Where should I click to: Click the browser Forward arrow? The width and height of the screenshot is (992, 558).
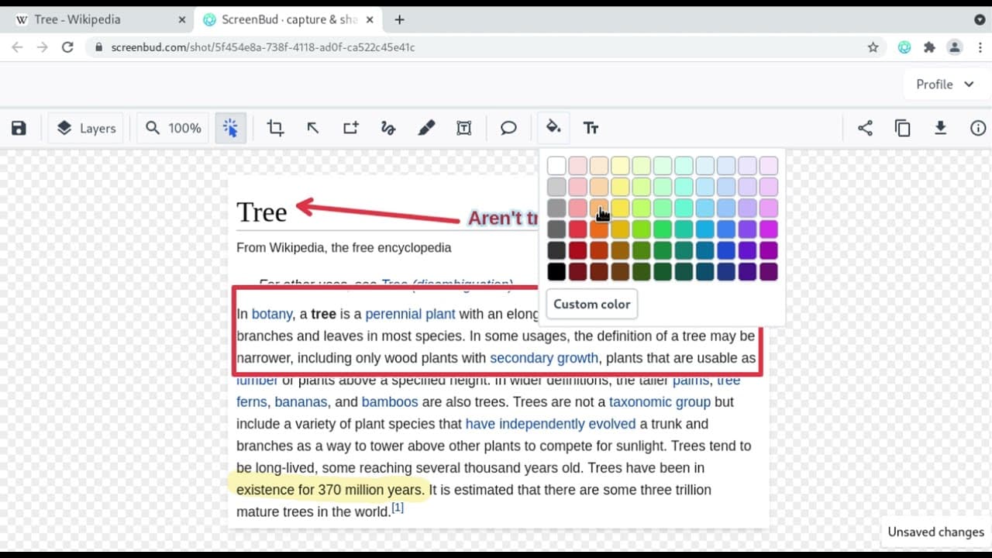click(43, 47)
